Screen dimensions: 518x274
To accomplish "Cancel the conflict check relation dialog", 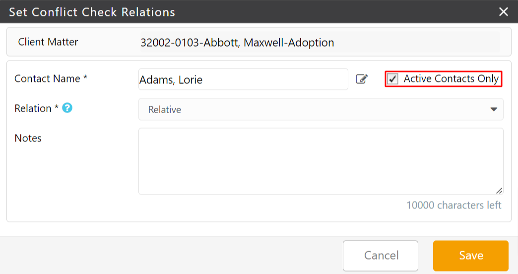I will tap(381, 256).
